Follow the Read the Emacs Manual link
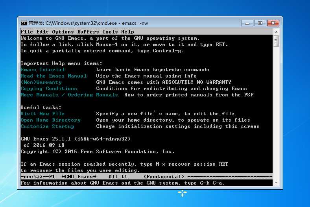This screenshot has height=207, width=310. click(54, 76)
